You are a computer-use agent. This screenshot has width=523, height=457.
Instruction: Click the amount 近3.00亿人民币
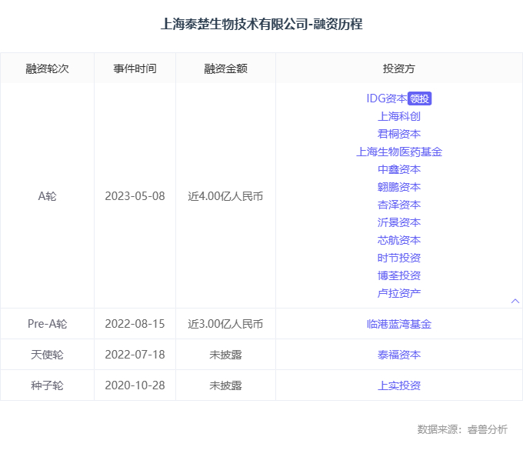point(226,324)
